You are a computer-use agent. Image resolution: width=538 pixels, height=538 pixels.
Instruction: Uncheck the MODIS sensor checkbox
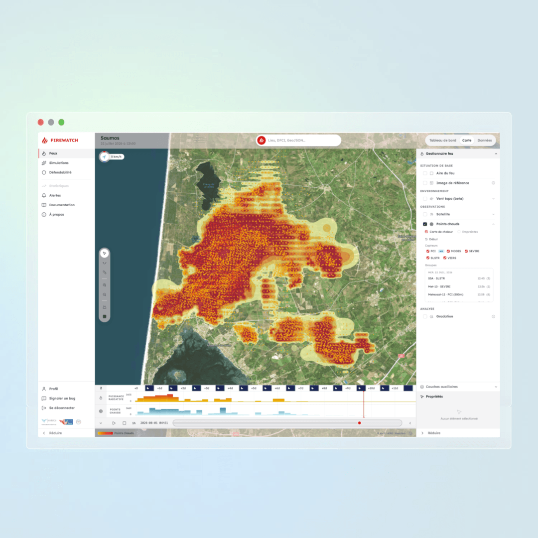pos(448,251)
